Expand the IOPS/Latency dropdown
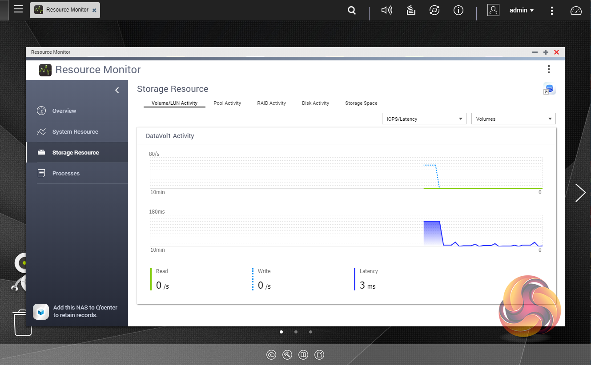The image size is (591, 365). [x=424, y=119]
